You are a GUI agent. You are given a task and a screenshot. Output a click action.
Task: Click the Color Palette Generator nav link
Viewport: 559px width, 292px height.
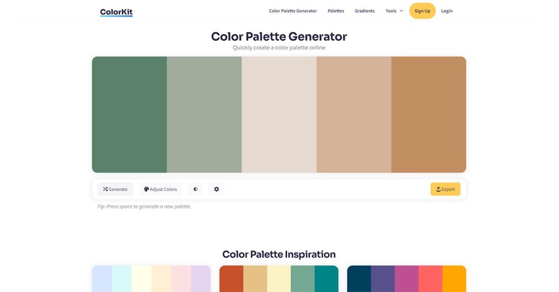point(293,11)
